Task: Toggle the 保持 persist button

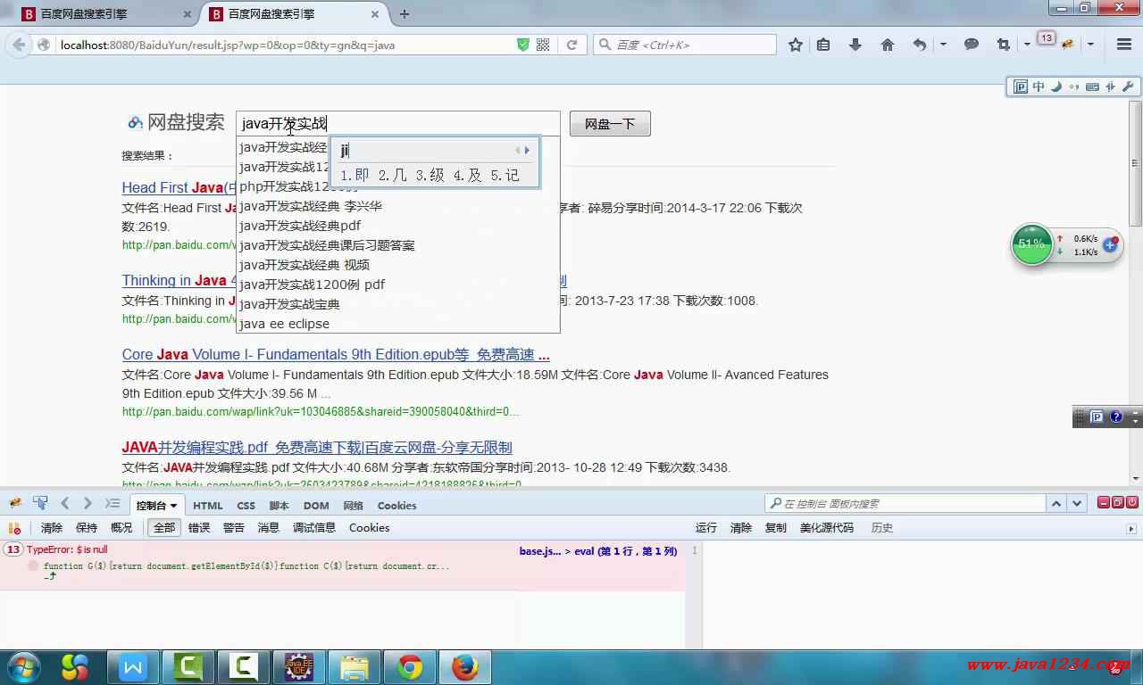Action: (x=87, y=528)
